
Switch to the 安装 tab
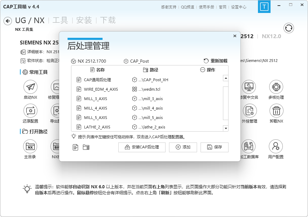[84, 20]
